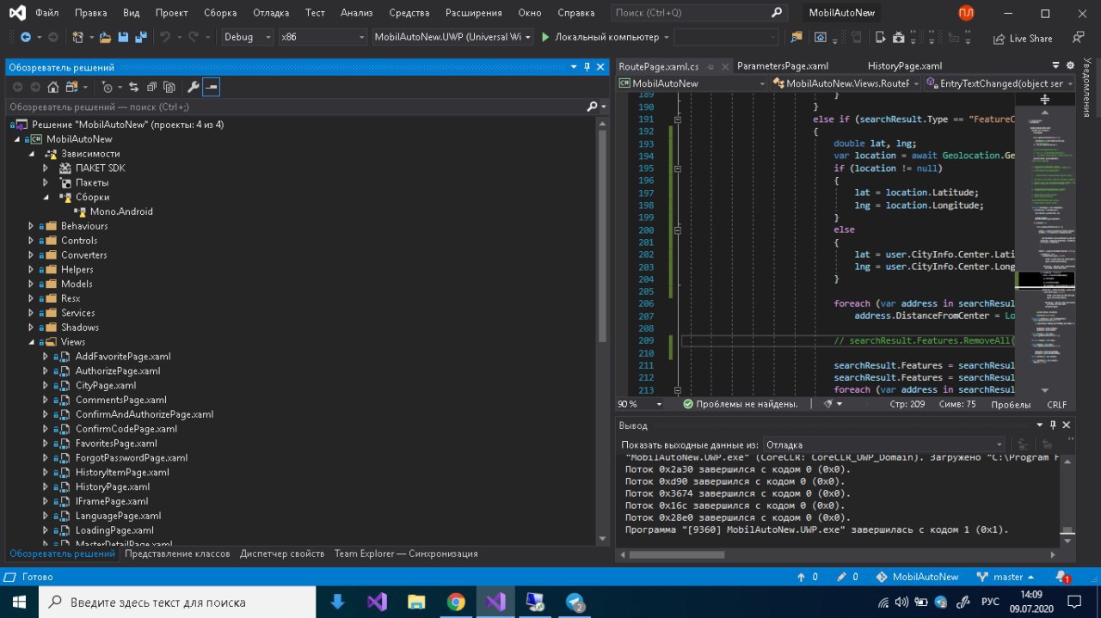Click the code minimap scrollbar
Image resolution: width=1101 pixels, height=618 pixels.
click(x=1044, y=249)
